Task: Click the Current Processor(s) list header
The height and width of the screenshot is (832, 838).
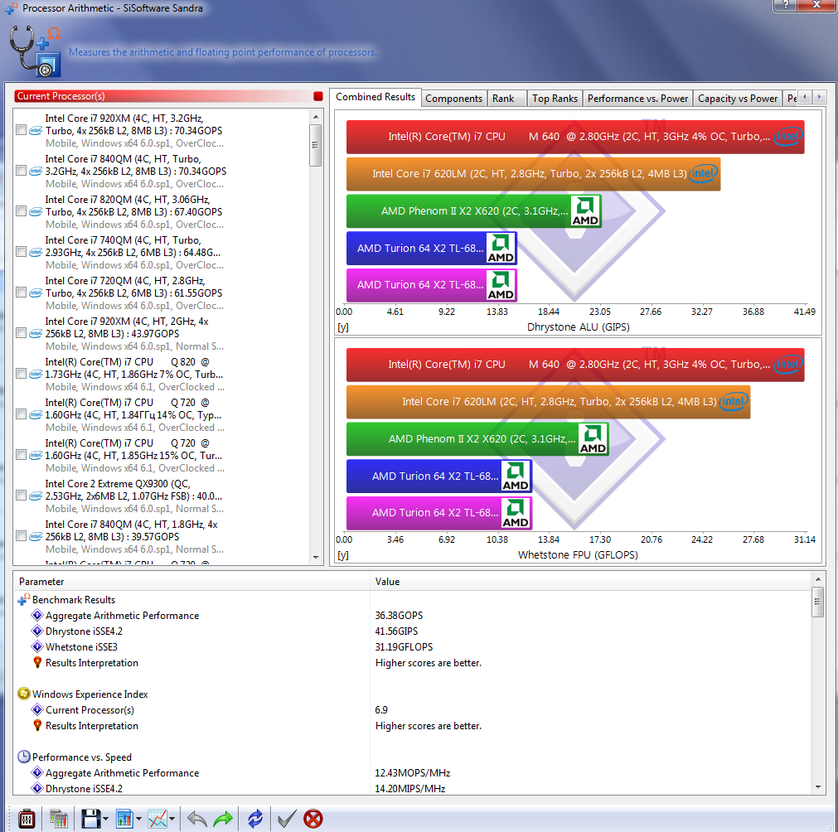Action: (169, 96)
